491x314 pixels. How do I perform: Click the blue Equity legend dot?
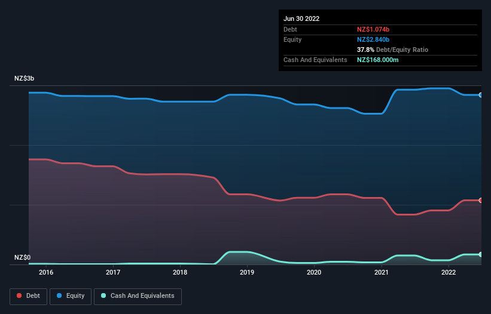tap(59, 295)
